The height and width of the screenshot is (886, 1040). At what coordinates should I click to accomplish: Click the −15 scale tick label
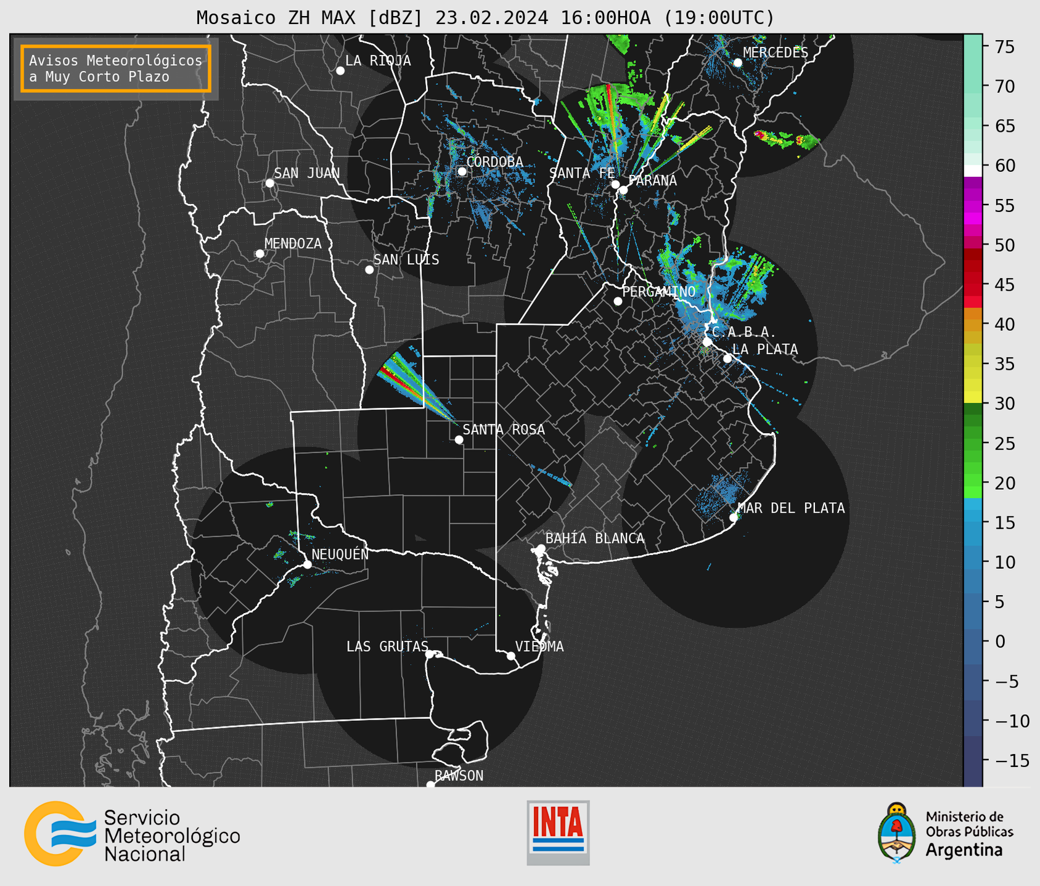click(x=1012, y=760)
